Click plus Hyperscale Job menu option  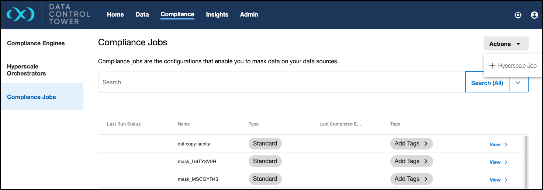point(513,66)
